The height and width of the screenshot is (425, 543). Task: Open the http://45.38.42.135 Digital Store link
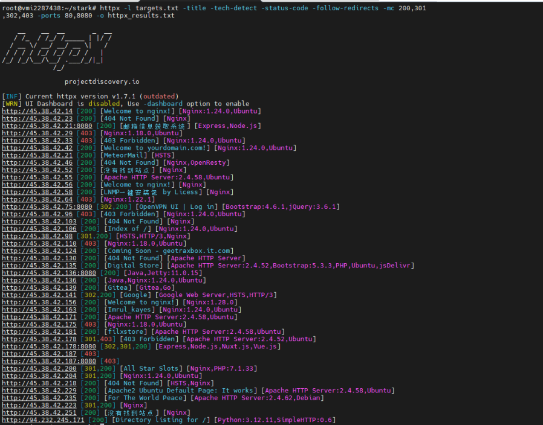[x=39, y=266]
